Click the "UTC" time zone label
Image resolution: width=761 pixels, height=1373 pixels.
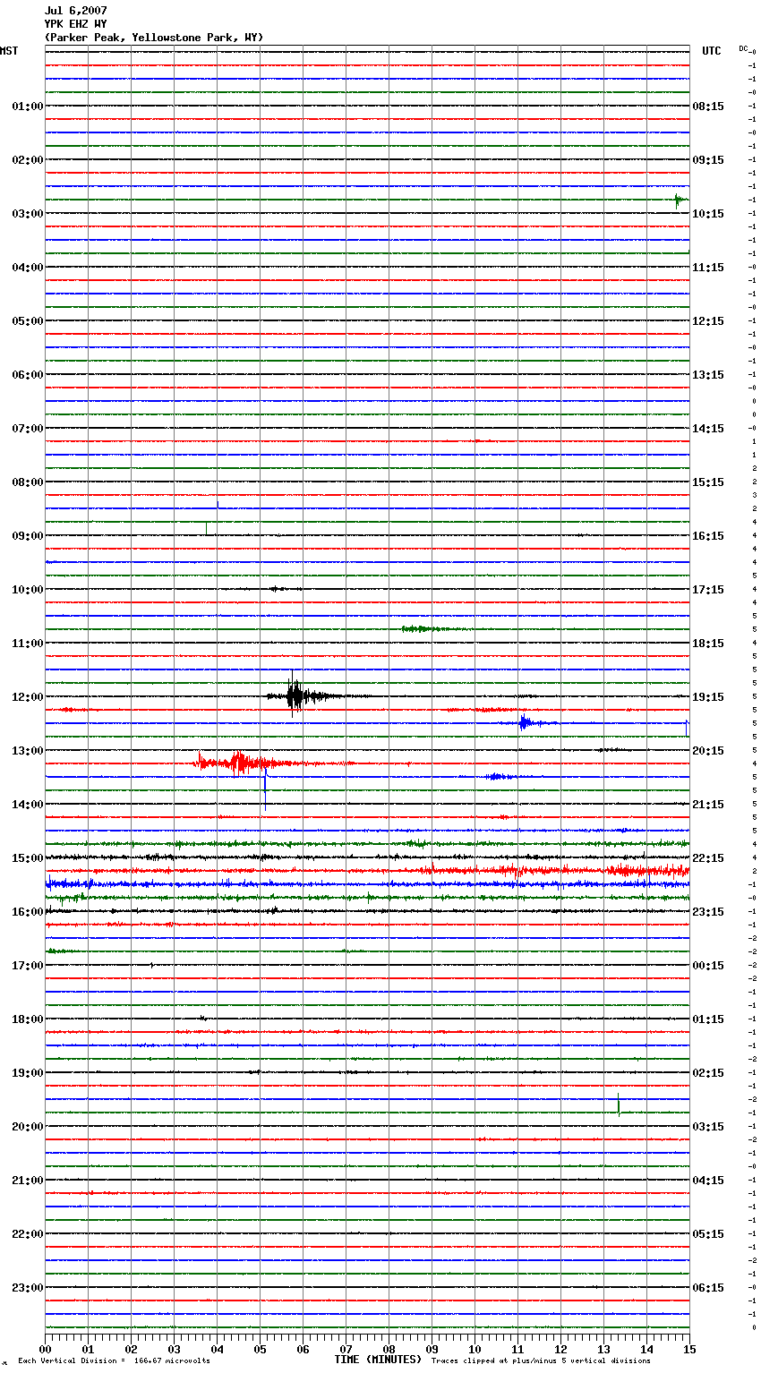(712, 51)
